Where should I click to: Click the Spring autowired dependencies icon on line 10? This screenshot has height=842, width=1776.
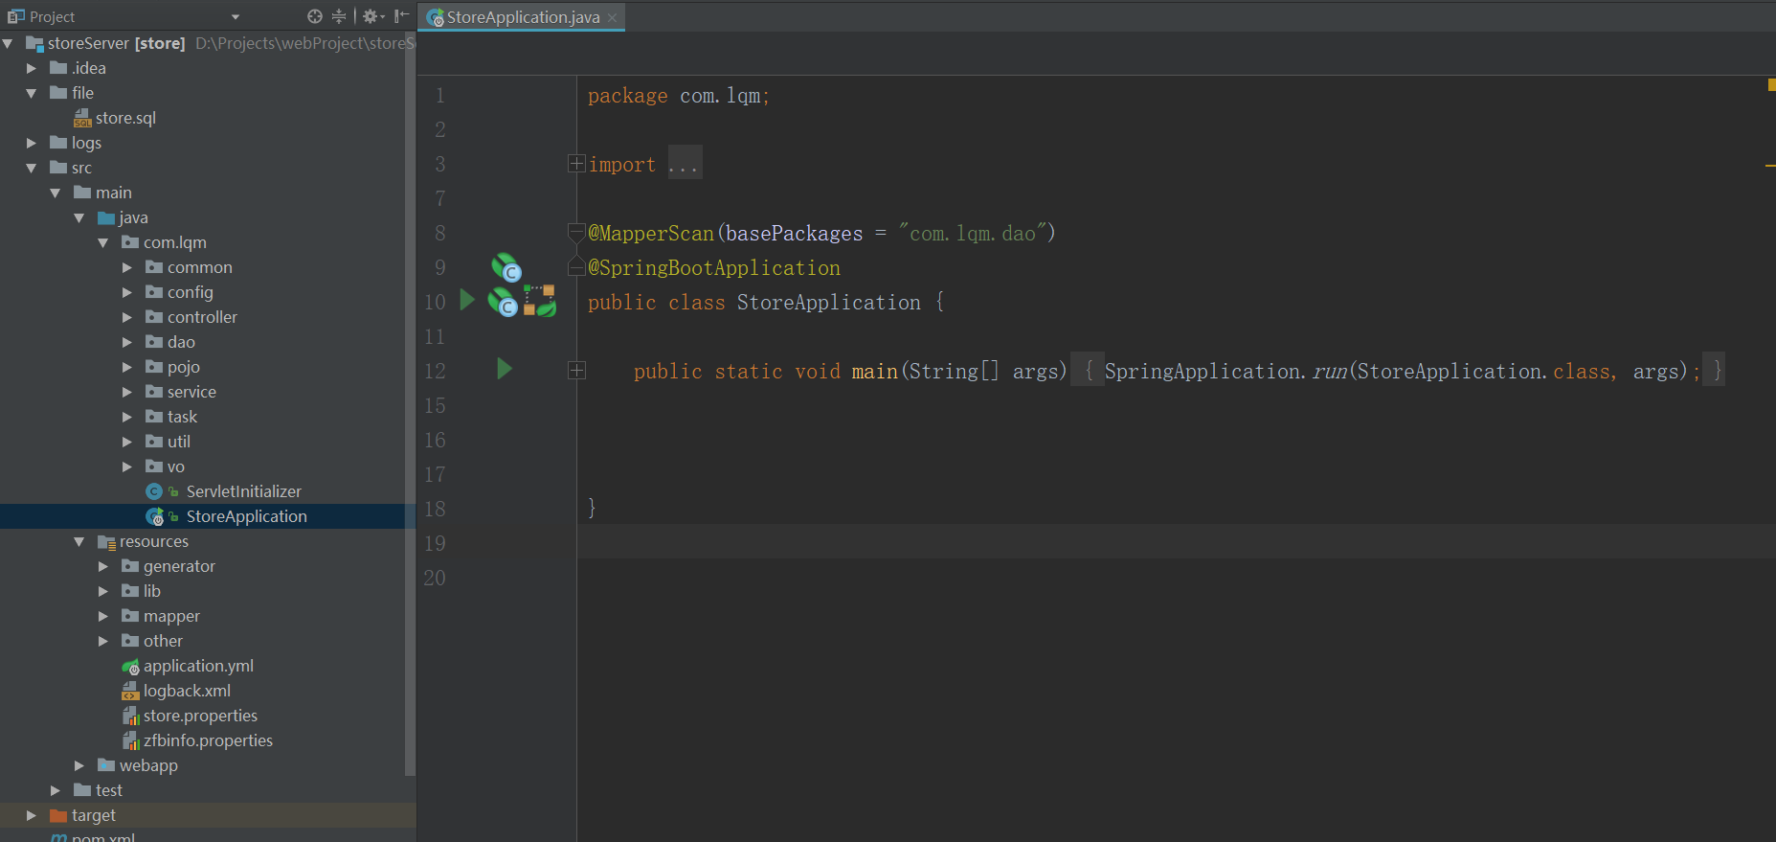[x=540, y=301]
